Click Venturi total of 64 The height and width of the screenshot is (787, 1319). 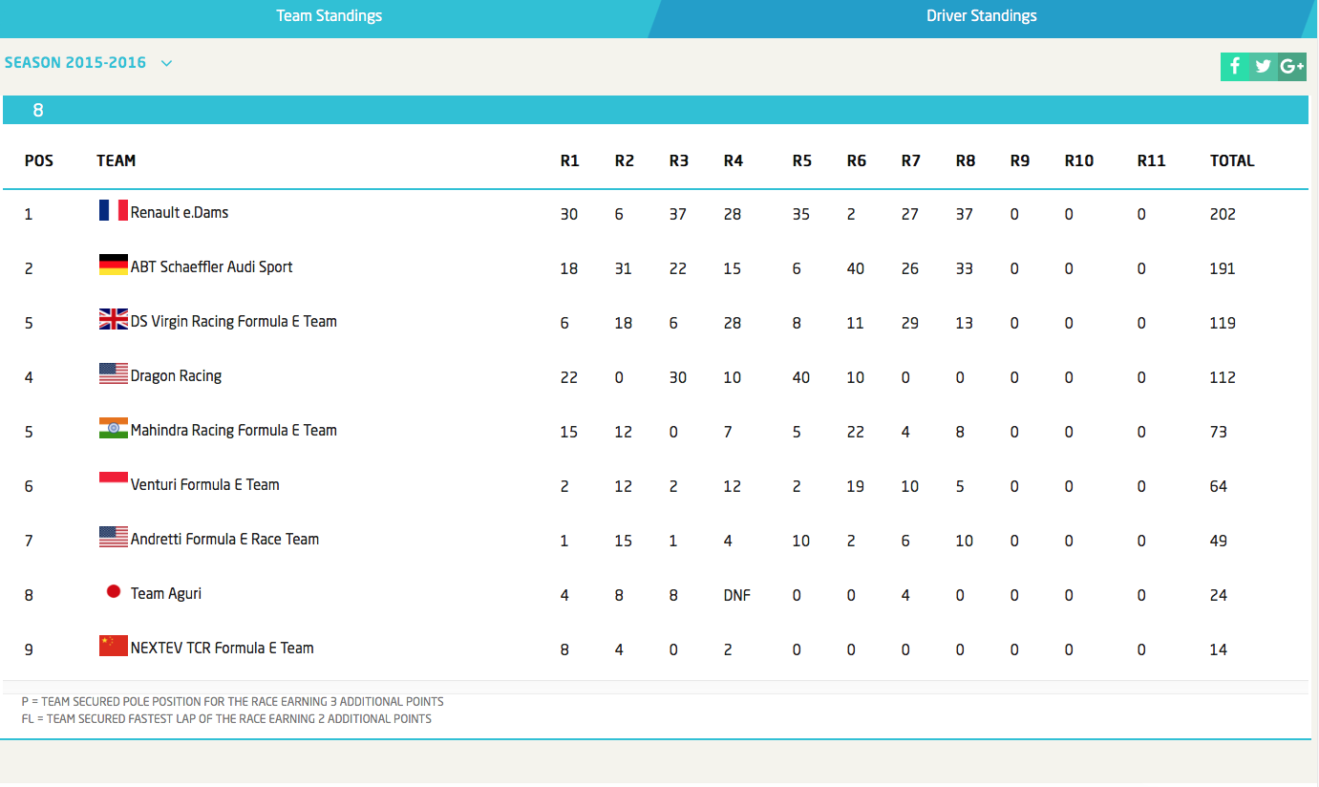1218,486
